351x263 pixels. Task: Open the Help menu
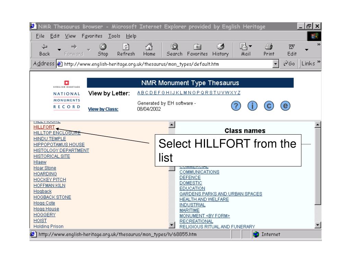[x=131, y=36]
